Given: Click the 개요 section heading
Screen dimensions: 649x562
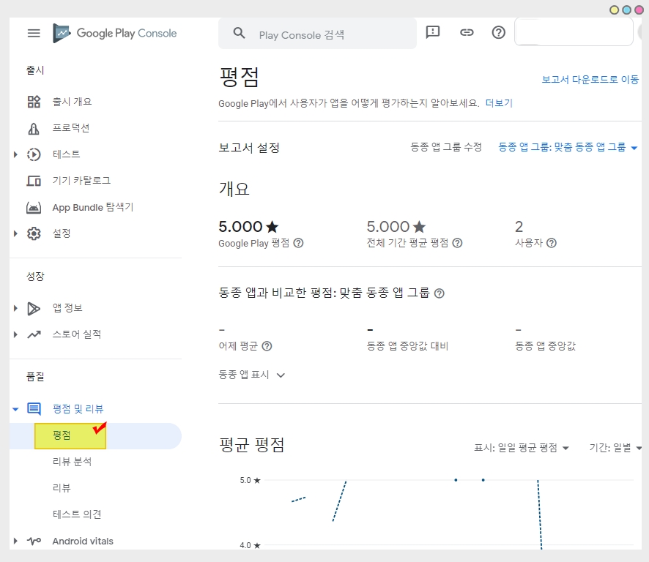Looking at the screenshot, I should coord(234,189).
